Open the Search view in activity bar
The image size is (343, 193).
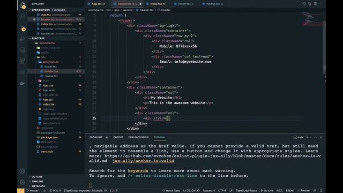23,16
